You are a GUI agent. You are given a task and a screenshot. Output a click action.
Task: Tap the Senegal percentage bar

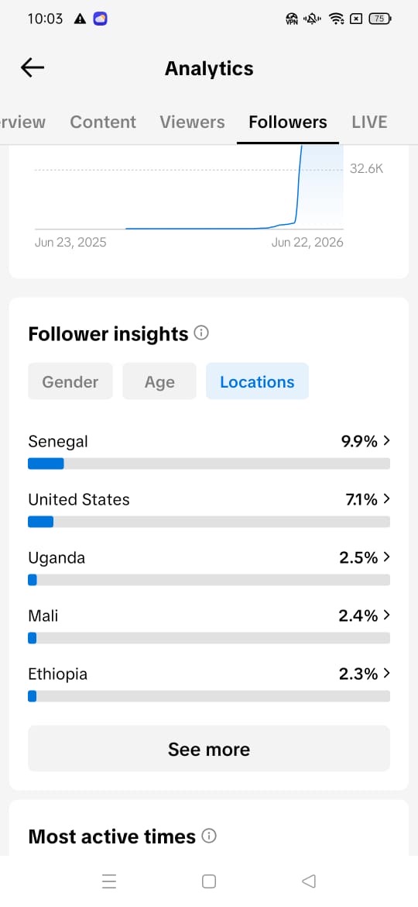209,464
